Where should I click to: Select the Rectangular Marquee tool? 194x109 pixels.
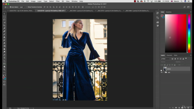pos(4,17)
